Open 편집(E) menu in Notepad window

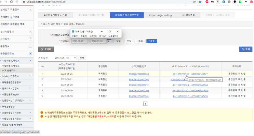(x=84, y=36)
